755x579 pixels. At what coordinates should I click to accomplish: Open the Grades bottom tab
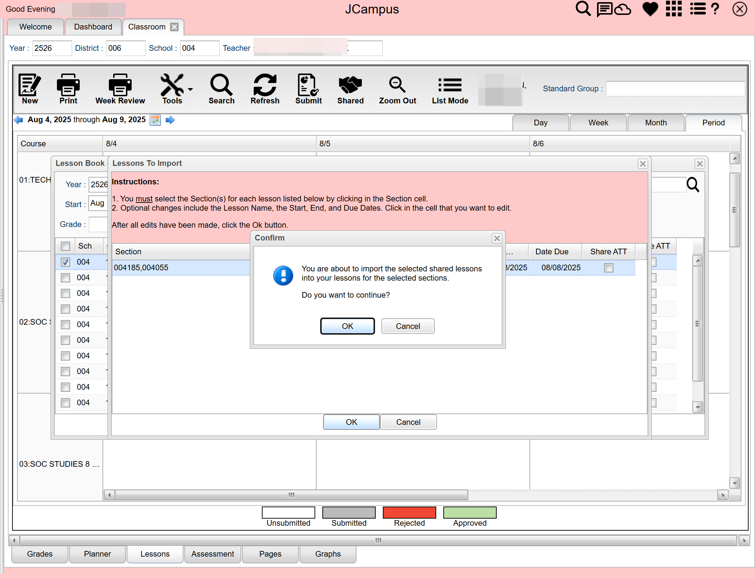(40, 554)
